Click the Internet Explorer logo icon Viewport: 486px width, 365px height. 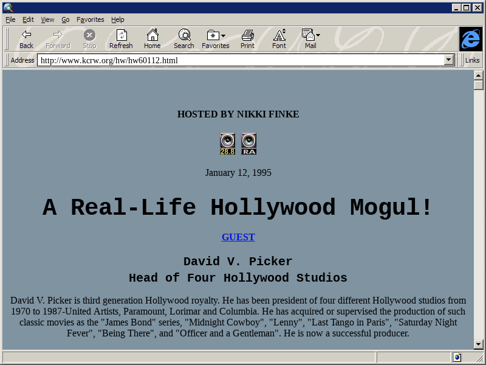pos(470,39)
